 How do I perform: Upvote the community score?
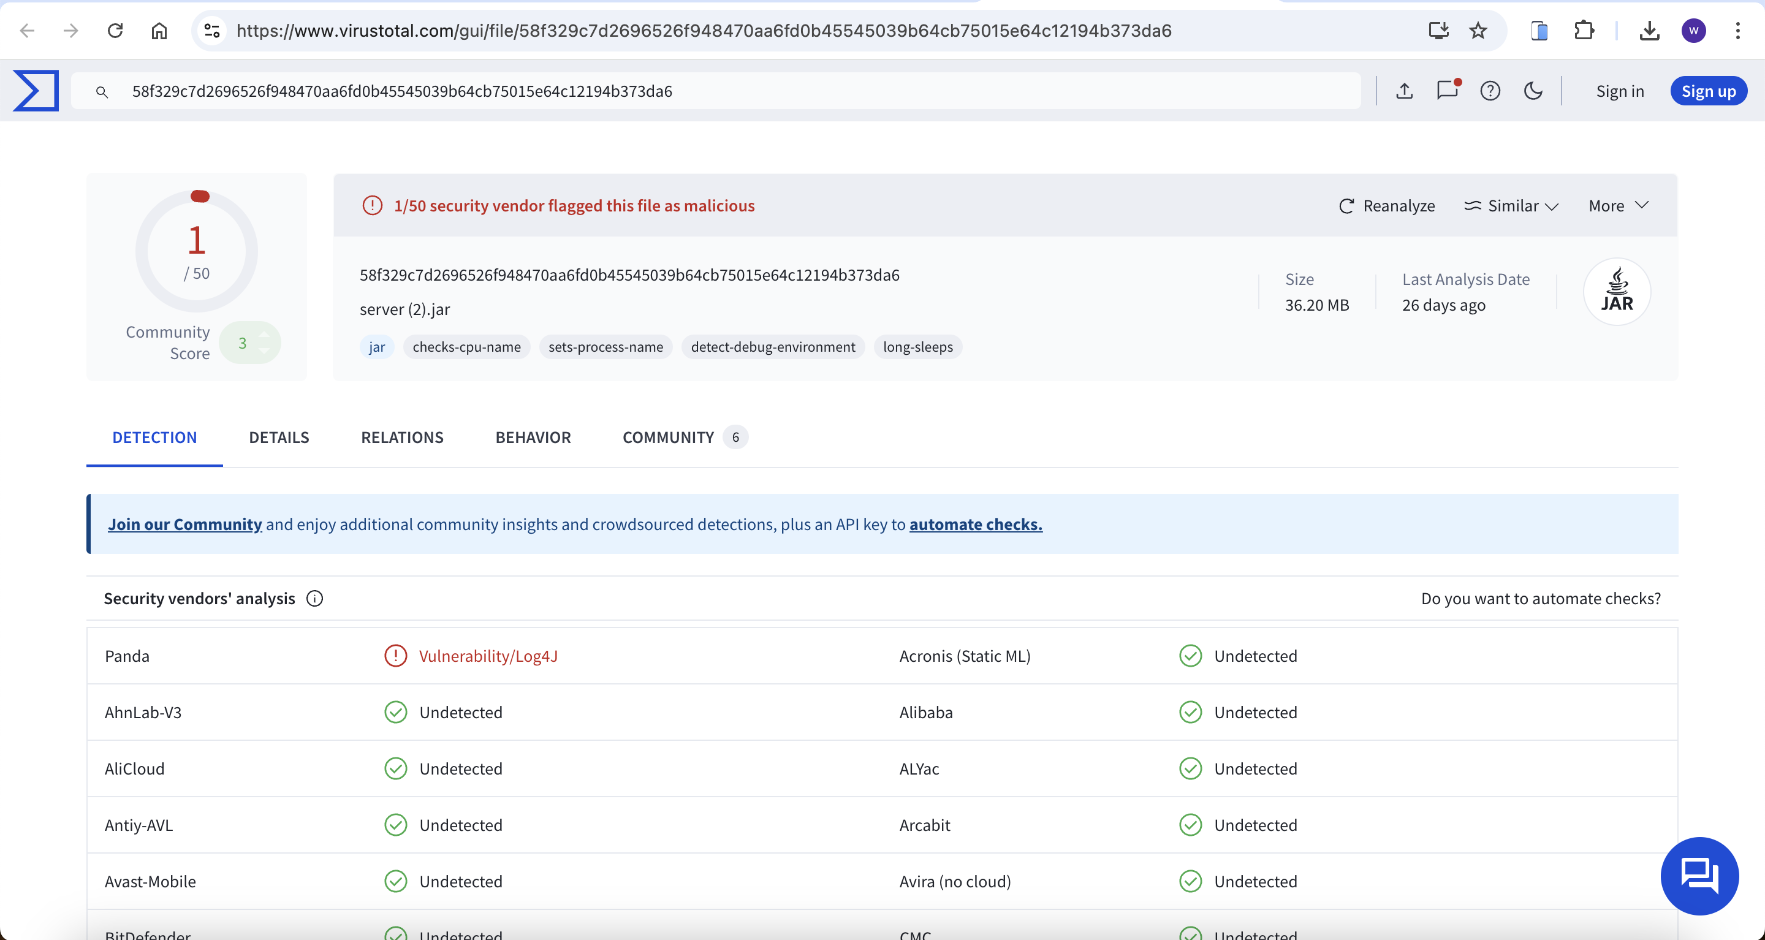coord(264,335)
